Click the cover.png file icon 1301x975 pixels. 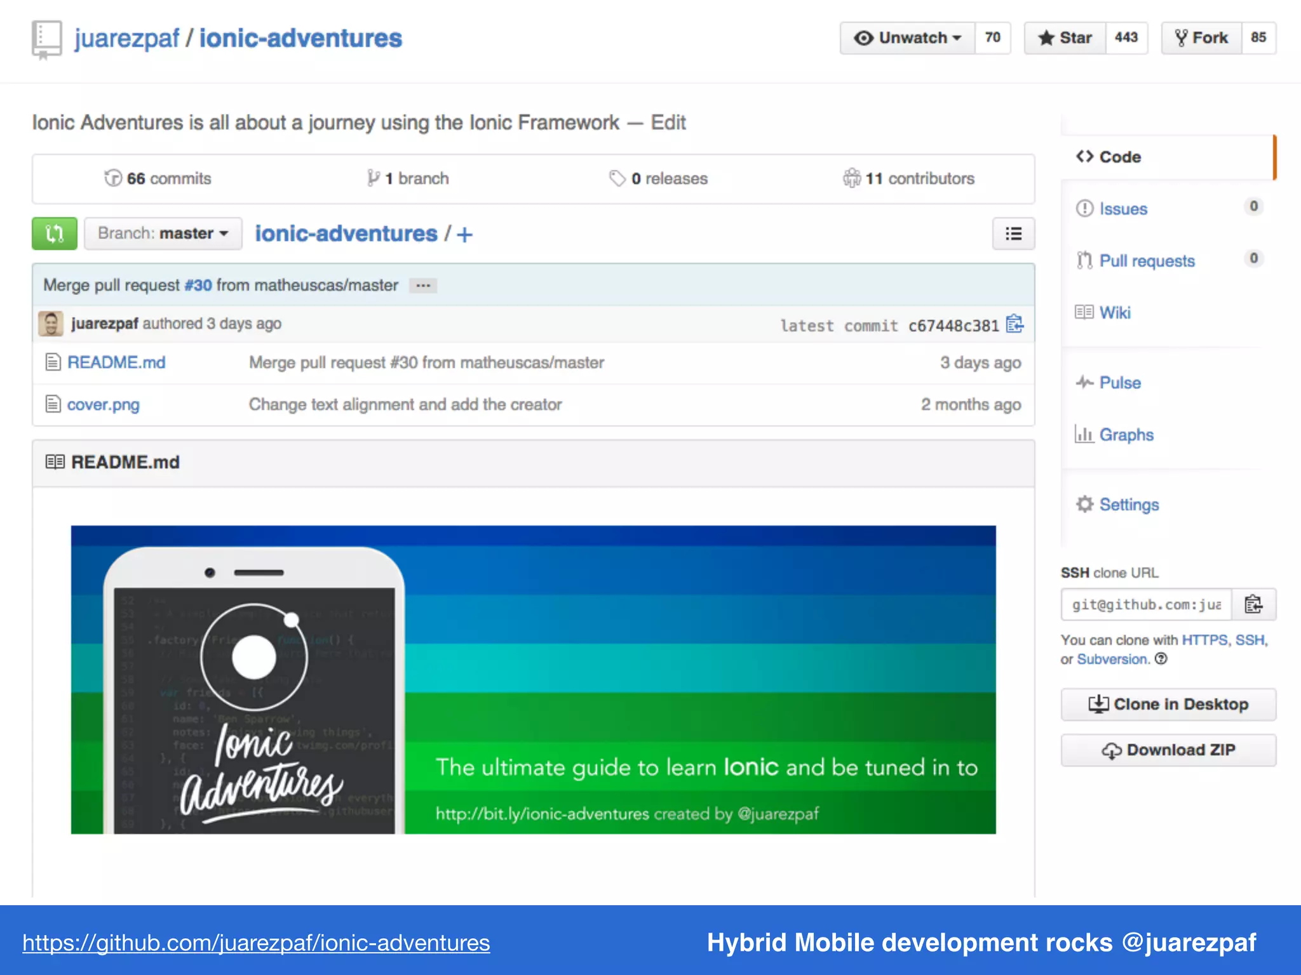[x=53, y=404]
